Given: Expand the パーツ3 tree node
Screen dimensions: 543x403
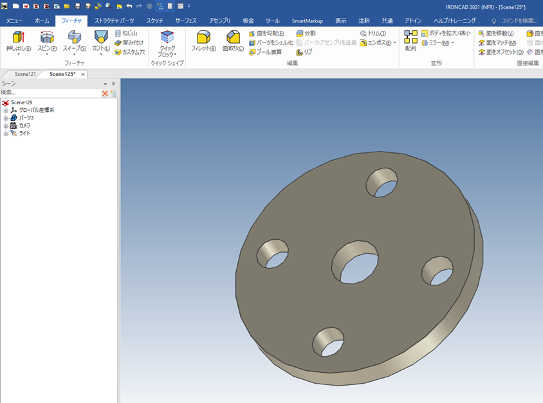Looking at the screenshot, I should pos(6,118).
